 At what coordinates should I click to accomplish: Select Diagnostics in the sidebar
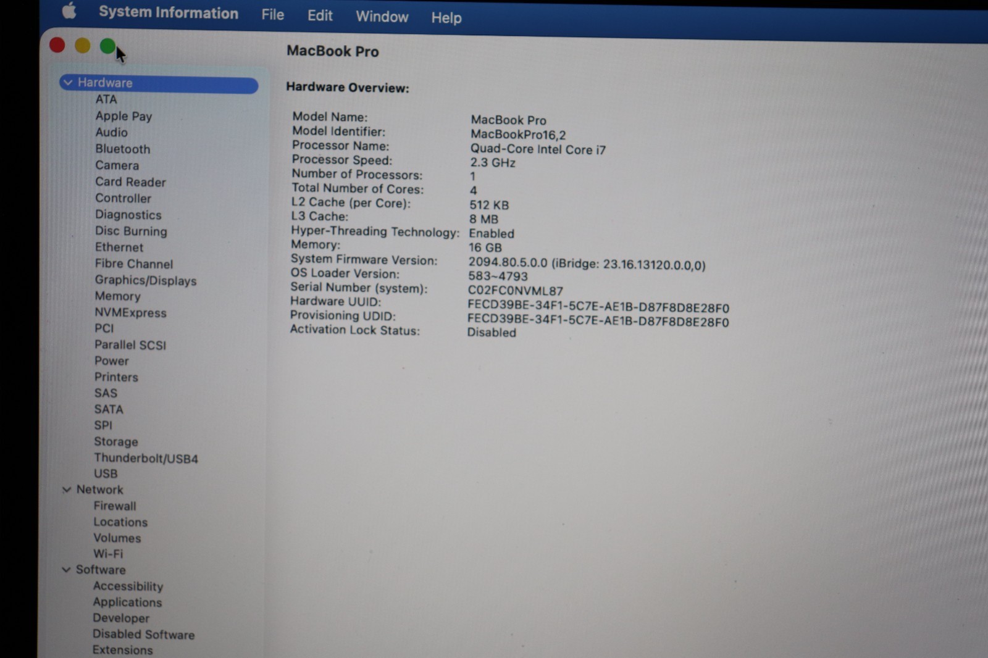point(128,215)
